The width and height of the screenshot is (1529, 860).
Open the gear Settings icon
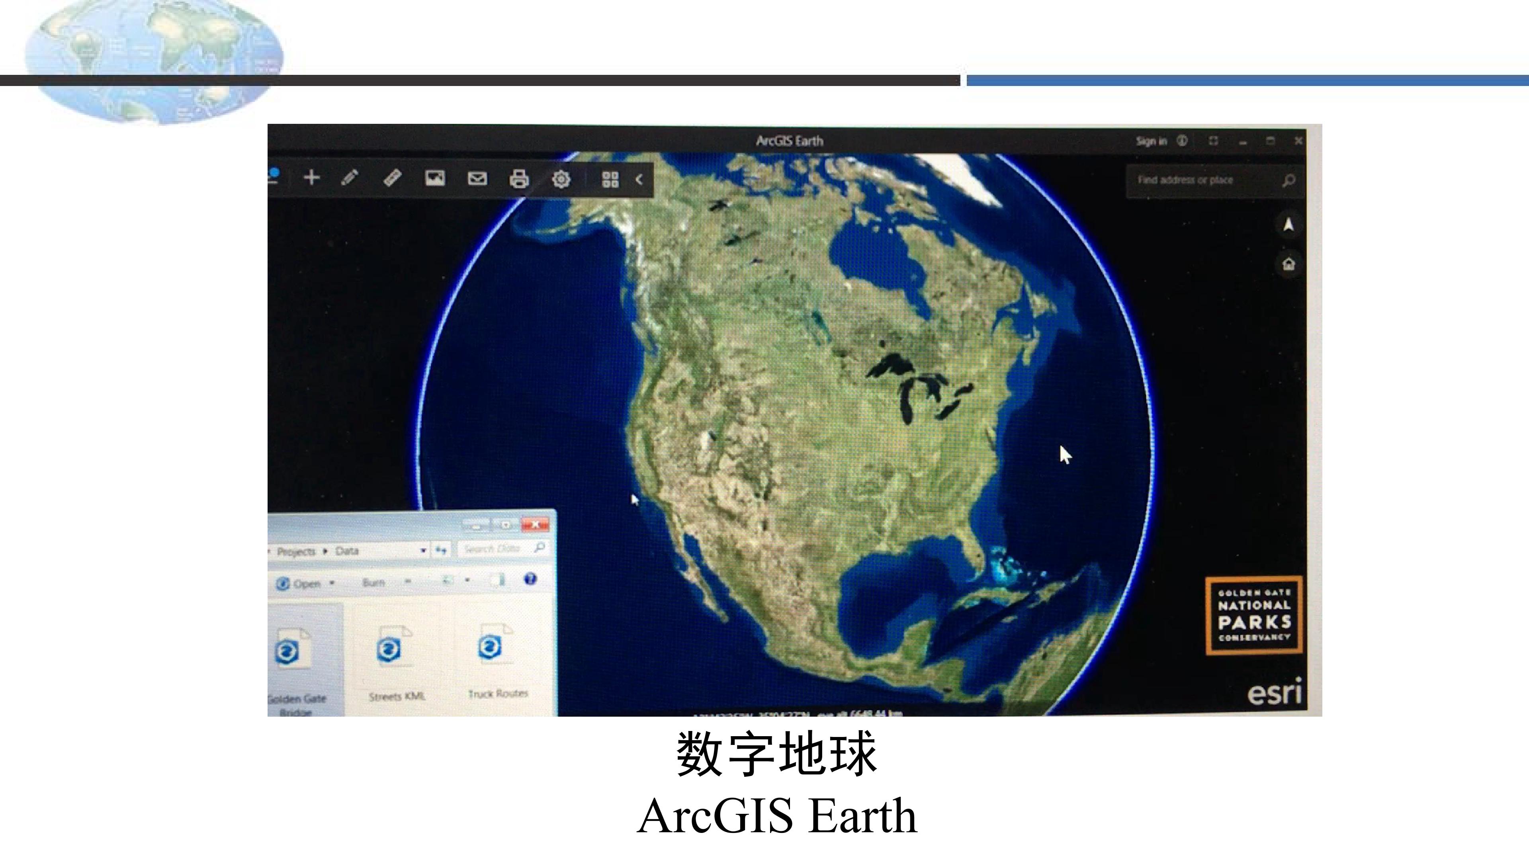(x=561, y=179)
